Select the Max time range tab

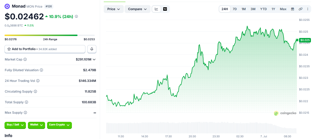point(283,9)
